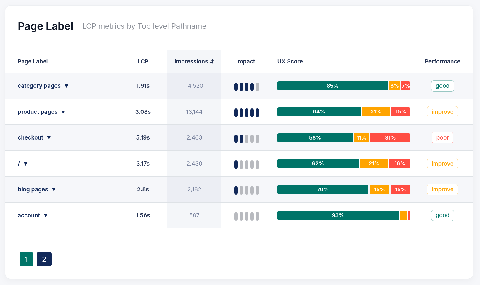
Task: Expand the category pages row
Action: click(66, 86)
